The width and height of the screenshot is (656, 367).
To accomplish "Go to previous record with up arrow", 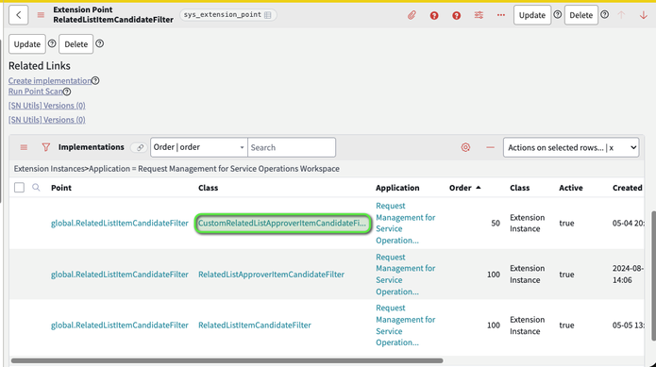I will click(x=621, y=15).
